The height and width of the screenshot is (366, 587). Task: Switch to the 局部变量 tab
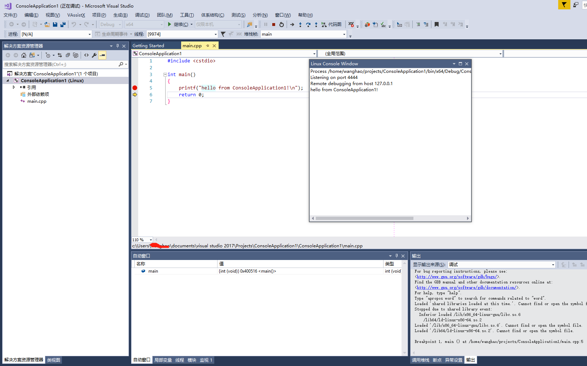[x=163, y=360]
